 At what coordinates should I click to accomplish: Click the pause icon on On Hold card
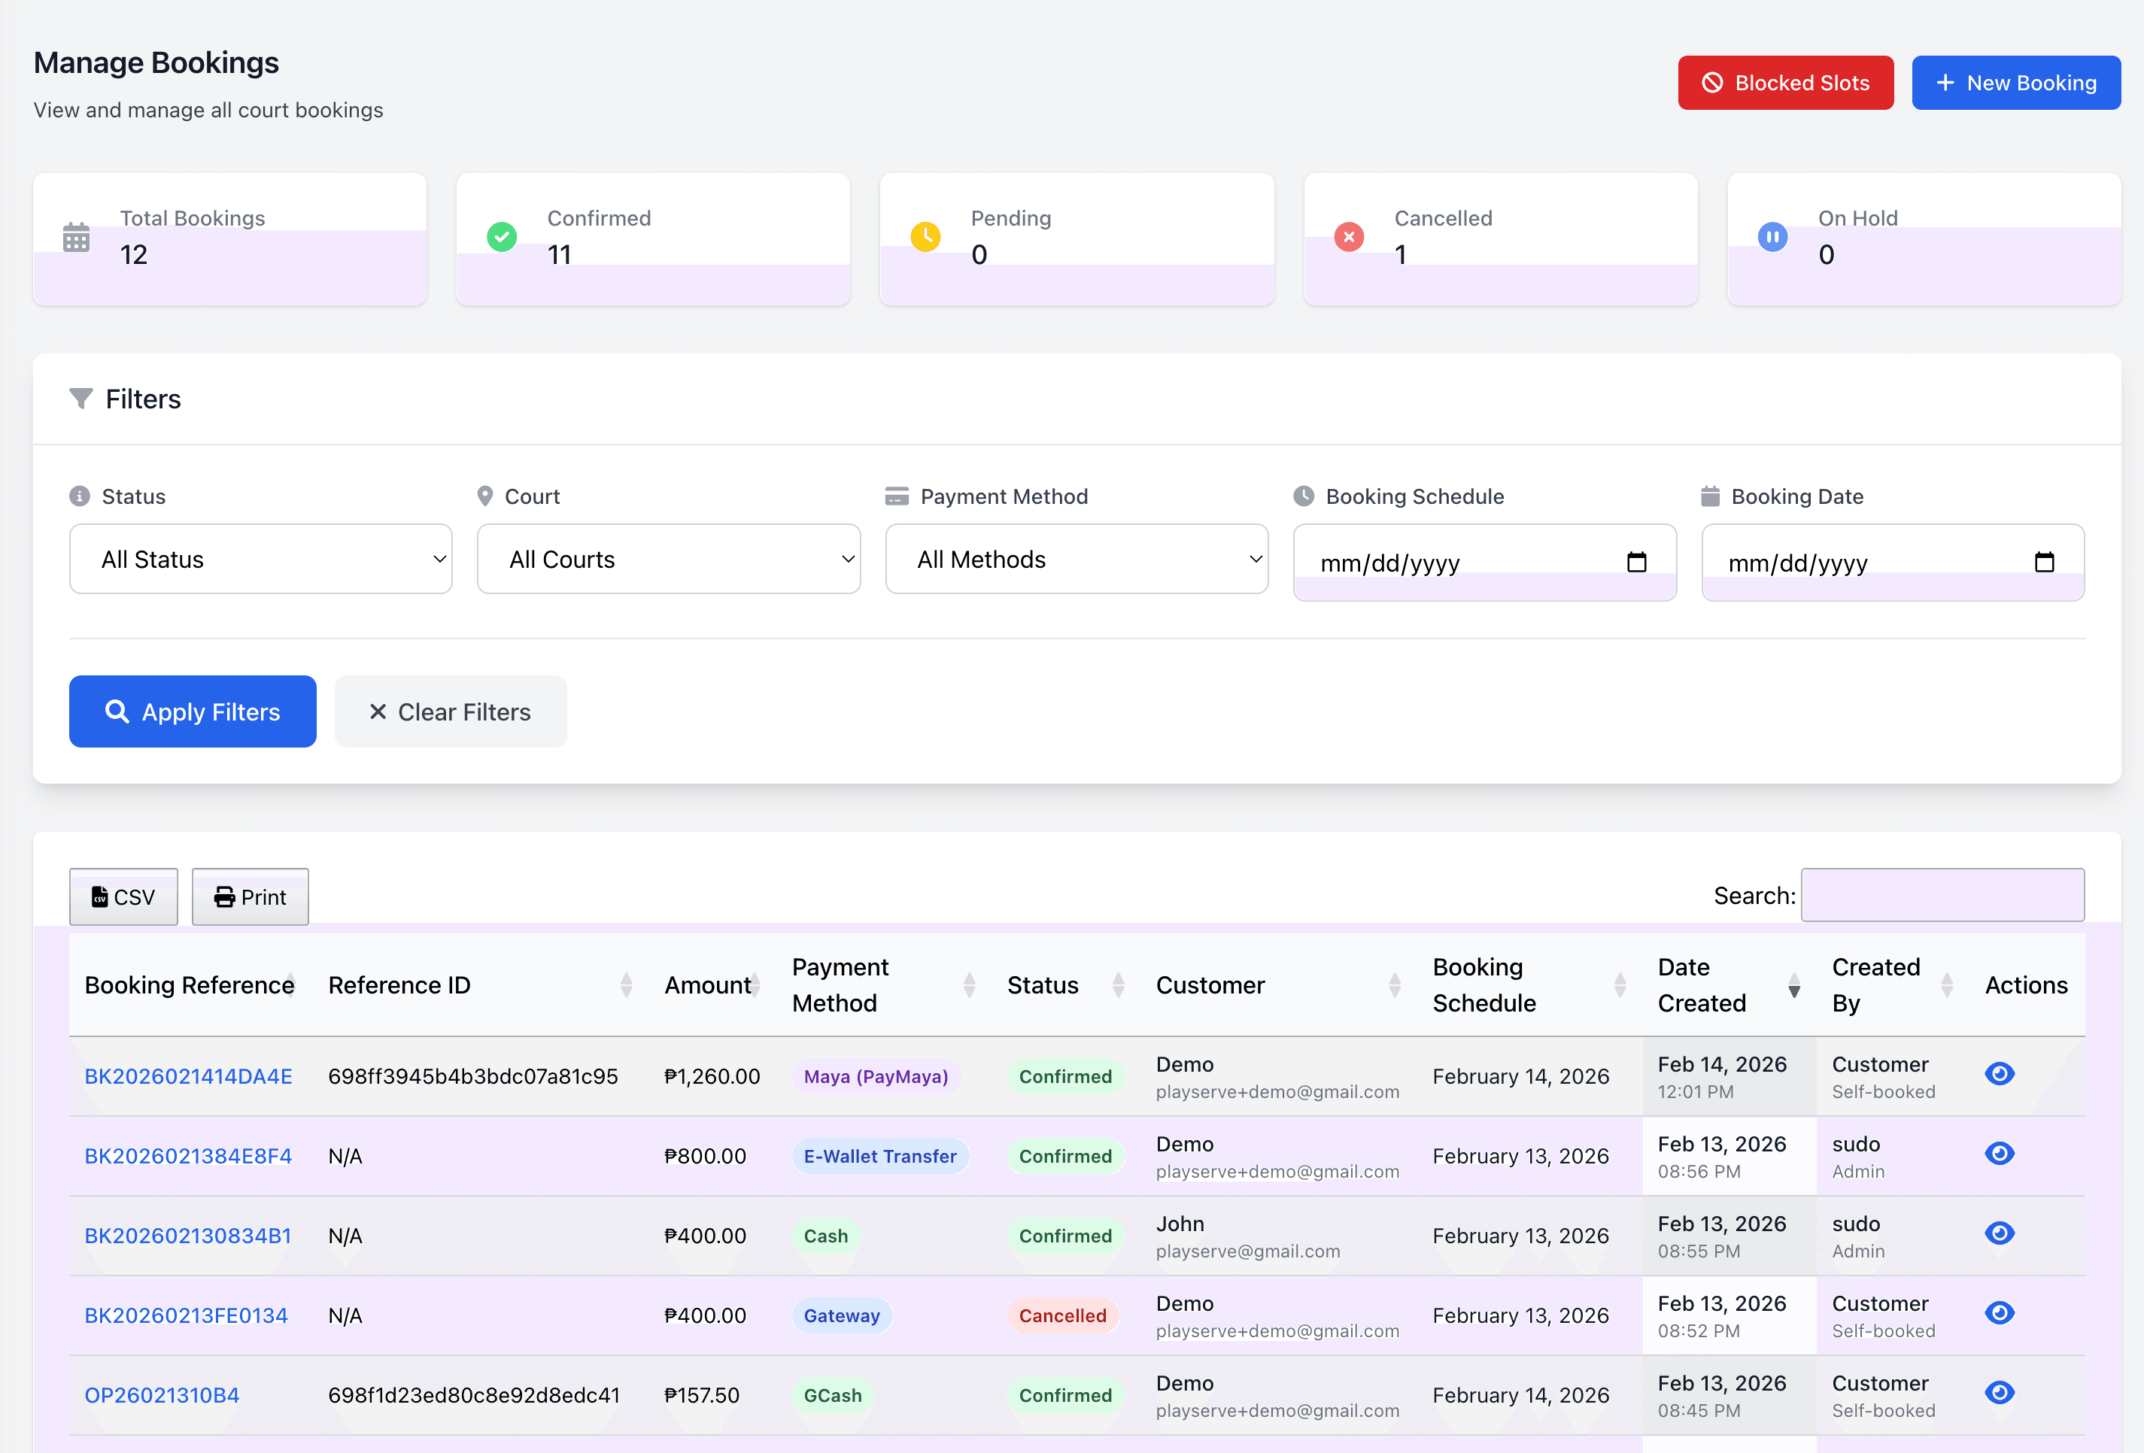[1772, 237]
